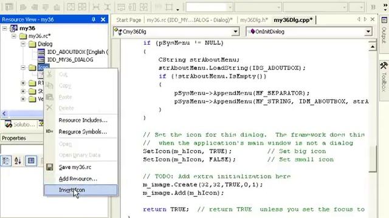Select the my36Dlg.cpp* tab
Viewport: 389px width, 218px height.
coord(293,20)
